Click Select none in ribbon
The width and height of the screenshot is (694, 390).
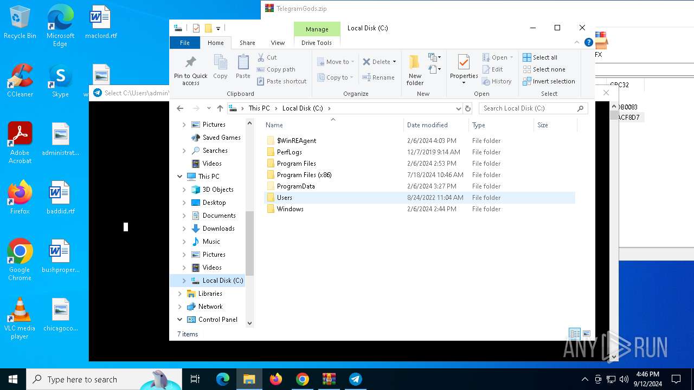point(544,69)
